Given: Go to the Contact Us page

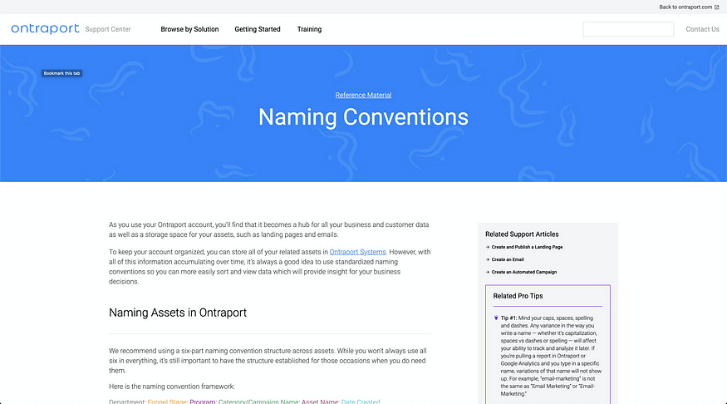Looking at the screenshot, I should 702,29.
